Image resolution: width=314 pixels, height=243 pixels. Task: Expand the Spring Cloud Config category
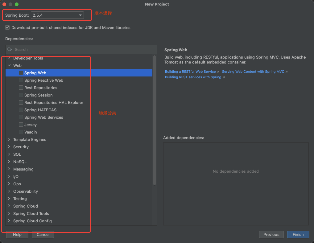tap(9, 221)
